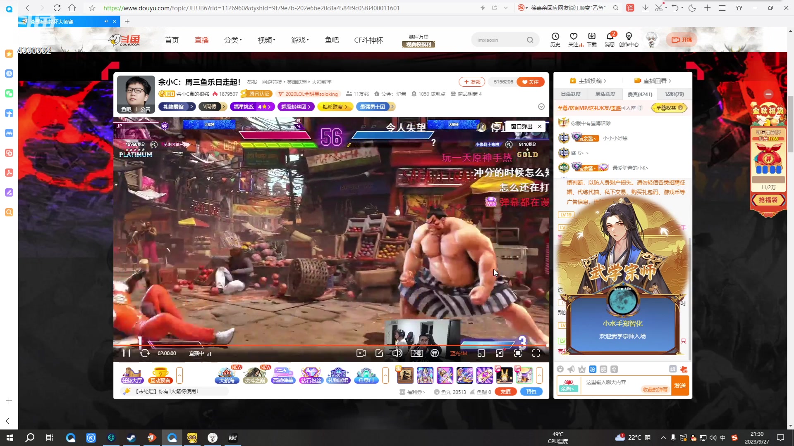This screenshot has height=446, width=794.
Task: Toggle the 令 chat option icon
Action: (614, 369)
